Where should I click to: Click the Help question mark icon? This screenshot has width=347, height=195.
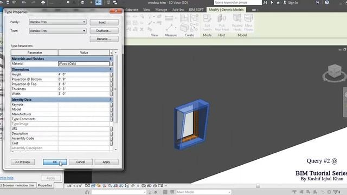coord(327,3)
